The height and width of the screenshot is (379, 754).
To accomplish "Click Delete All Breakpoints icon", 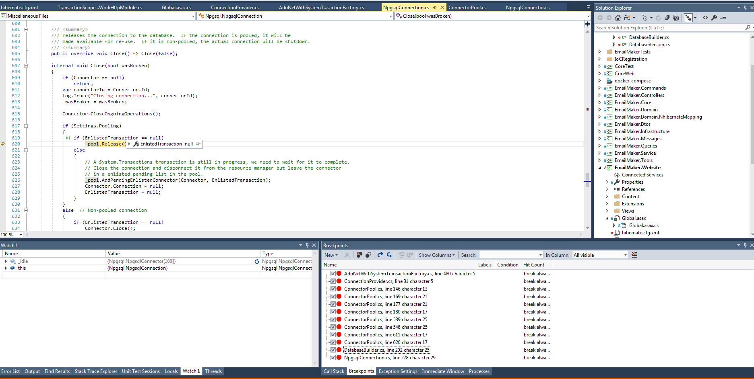I will click(x=359, y=255).
